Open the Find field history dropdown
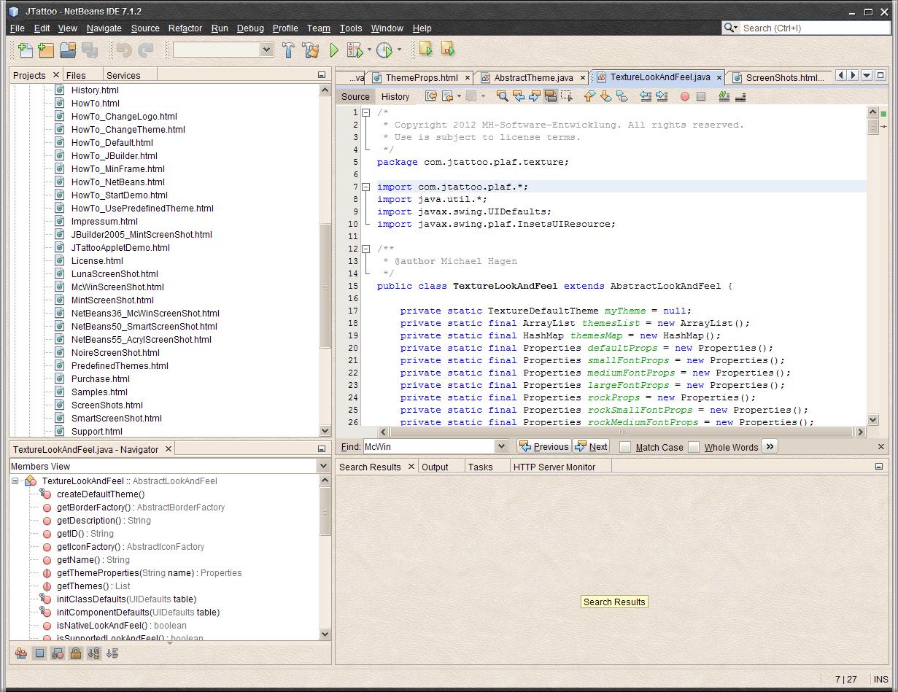898x692 pixels. pyautogui.click(x=501, y=446)
